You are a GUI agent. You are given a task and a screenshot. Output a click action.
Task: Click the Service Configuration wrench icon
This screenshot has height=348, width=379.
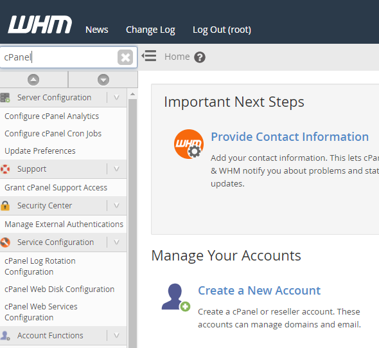(5, 243)
